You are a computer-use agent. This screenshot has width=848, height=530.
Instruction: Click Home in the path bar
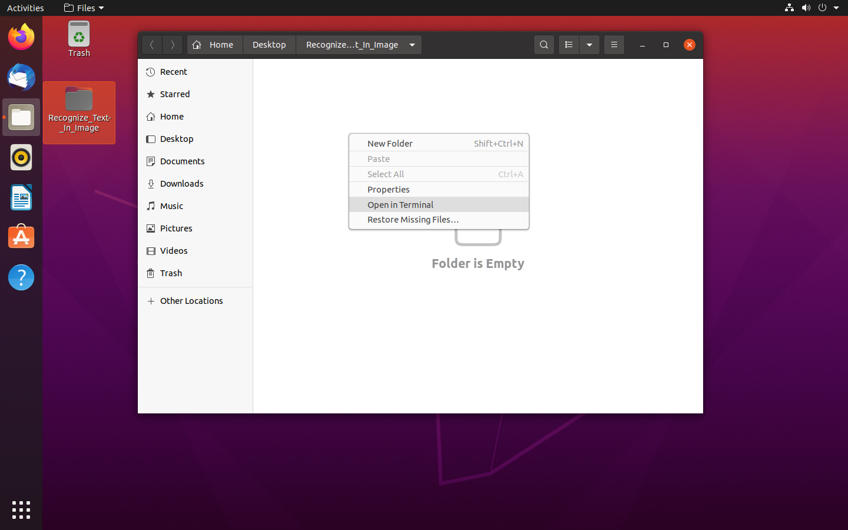click(x=215, y=45)
